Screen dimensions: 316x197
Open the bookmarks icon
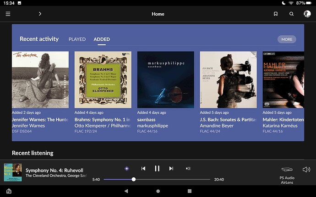point(276,14)
